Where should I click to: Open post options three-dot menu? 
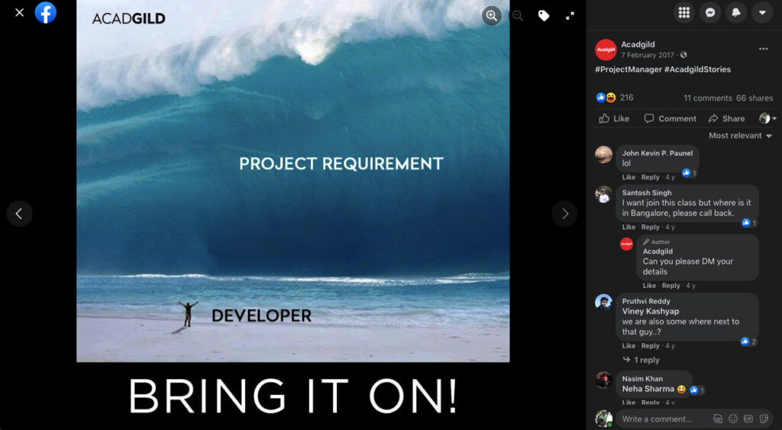[763, 50]
